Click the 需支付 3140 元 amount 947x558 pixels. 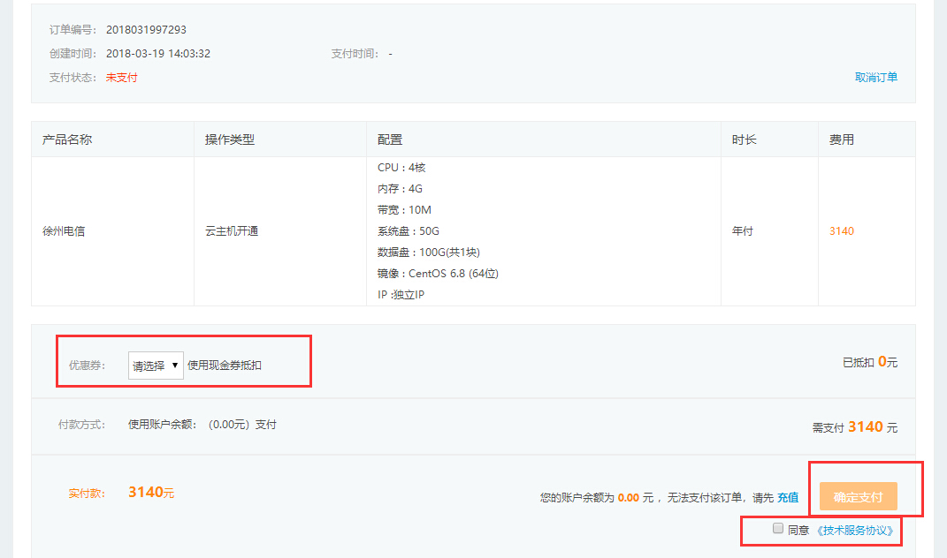point(854,427)
